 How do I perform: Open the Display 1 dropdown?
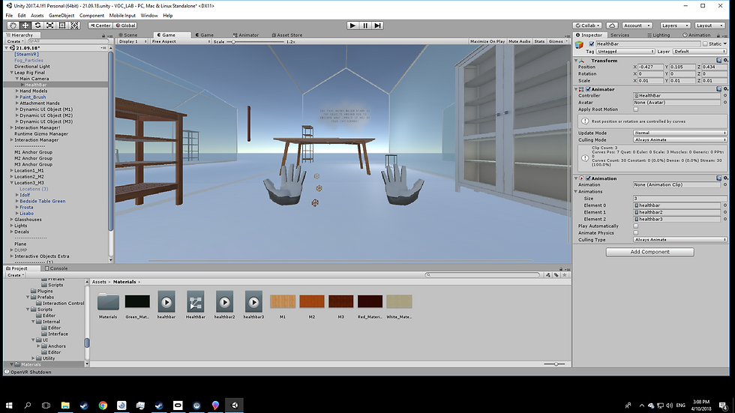pos(133,41)
